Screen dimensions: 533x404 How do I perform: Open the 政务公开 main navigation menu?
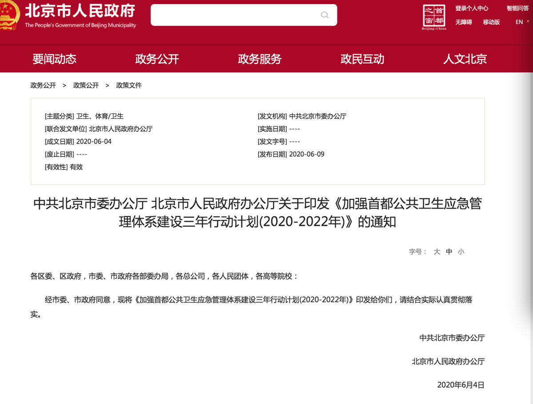click(157, 59)
